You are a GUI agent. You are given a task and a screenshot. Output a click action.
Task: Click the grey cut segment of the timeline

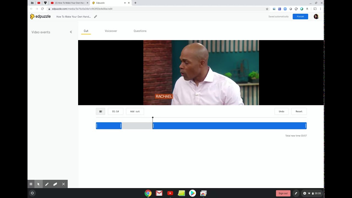click(137, 126)
